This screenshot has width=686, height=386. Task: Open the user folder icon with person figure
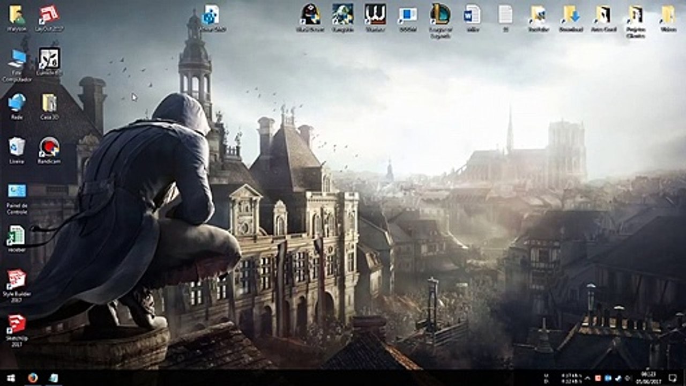[17, 18]
